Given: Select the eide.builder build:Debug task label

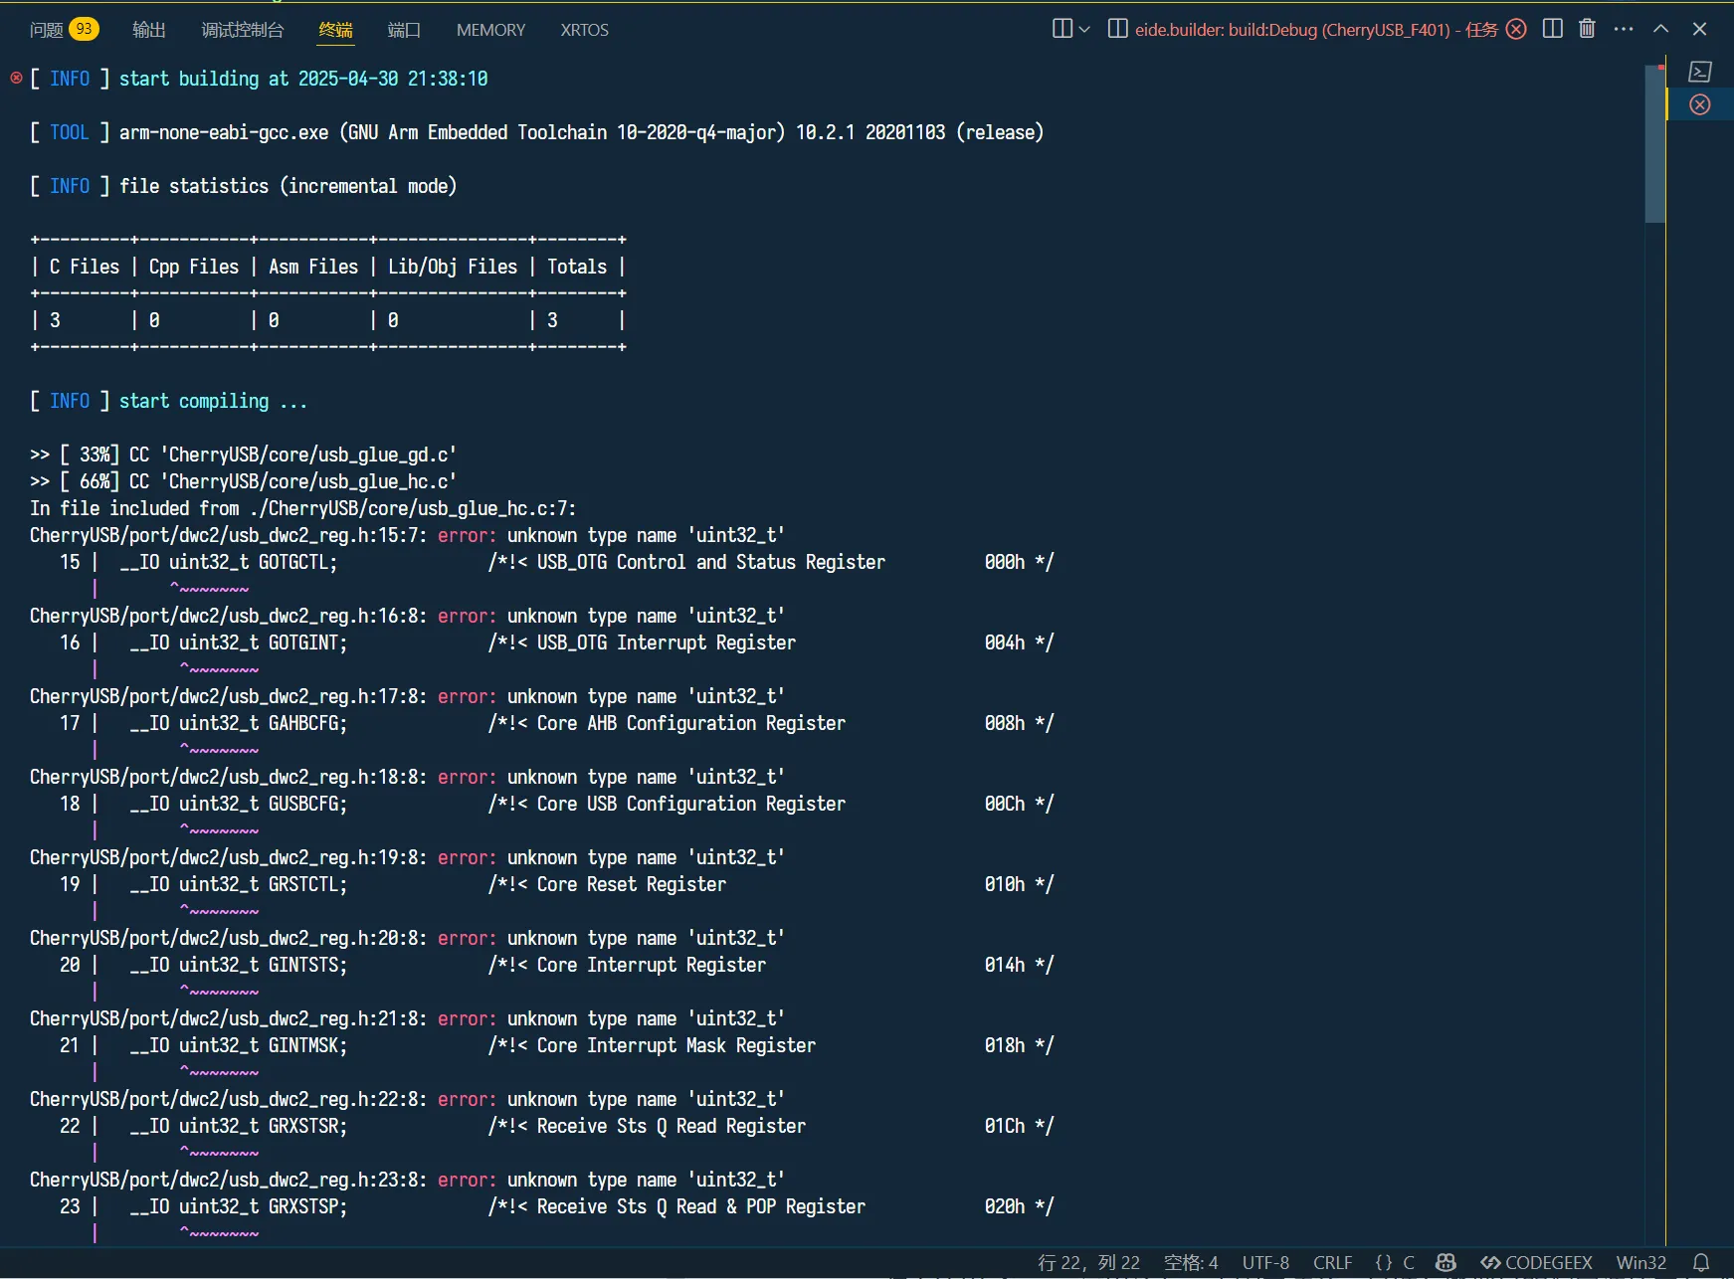Looking at the screenshot, I should click(1316, 30).
